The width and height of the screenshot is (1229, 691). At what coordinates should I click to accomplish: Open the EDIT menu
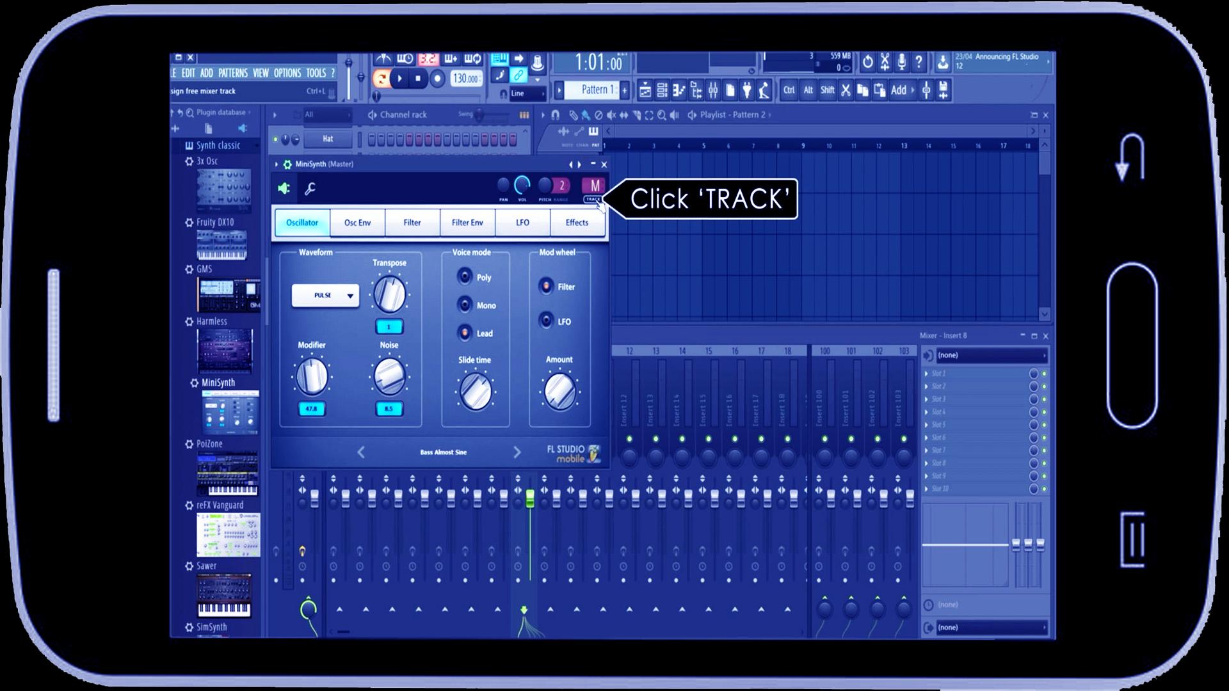pos(188,73)
